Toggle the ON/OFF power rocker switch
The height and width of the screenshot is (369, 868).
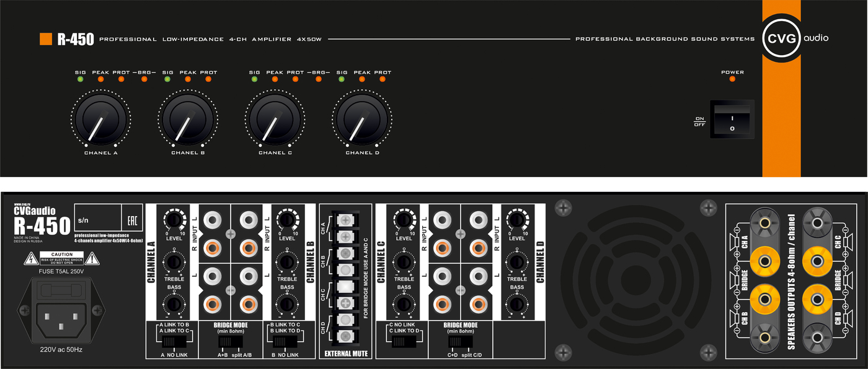point(732,119)
